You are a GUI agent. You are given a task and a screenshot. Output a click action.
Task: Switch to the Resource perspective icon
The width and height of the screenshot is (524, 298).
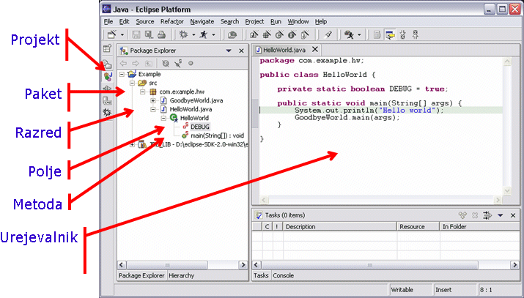[x=107, y=64]
